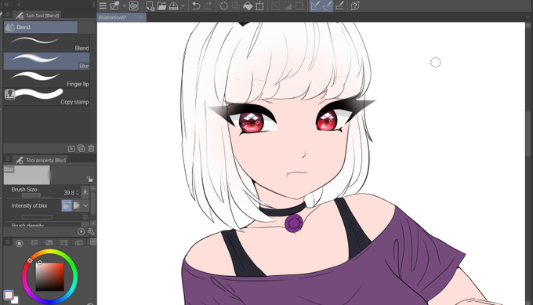Adjust the Brush Size slider
The height and width of the screenshot is (305, 533).
click(37, 195)
